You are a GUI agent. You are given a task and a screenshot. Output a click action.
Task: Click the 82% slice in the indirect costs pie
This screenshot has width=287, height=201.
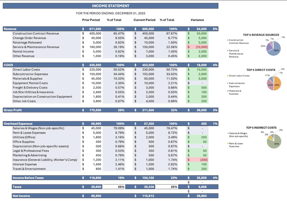[x=276, y=144]
